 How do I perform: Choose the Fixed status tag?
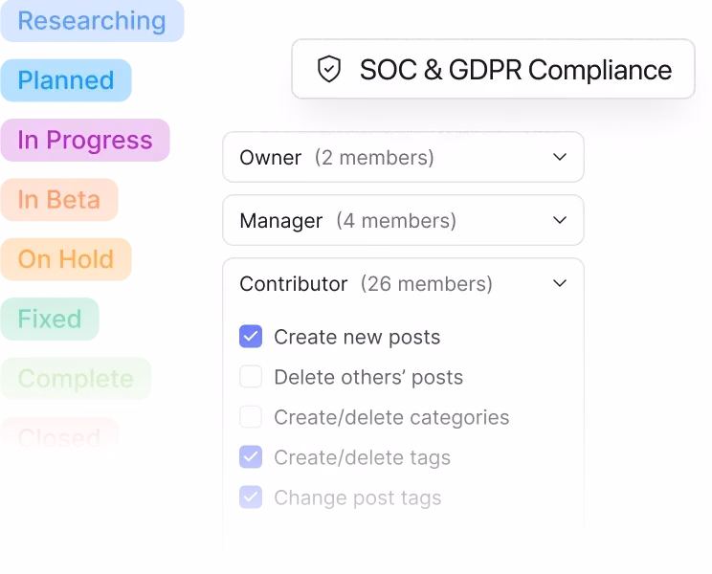tap(50, 319)
